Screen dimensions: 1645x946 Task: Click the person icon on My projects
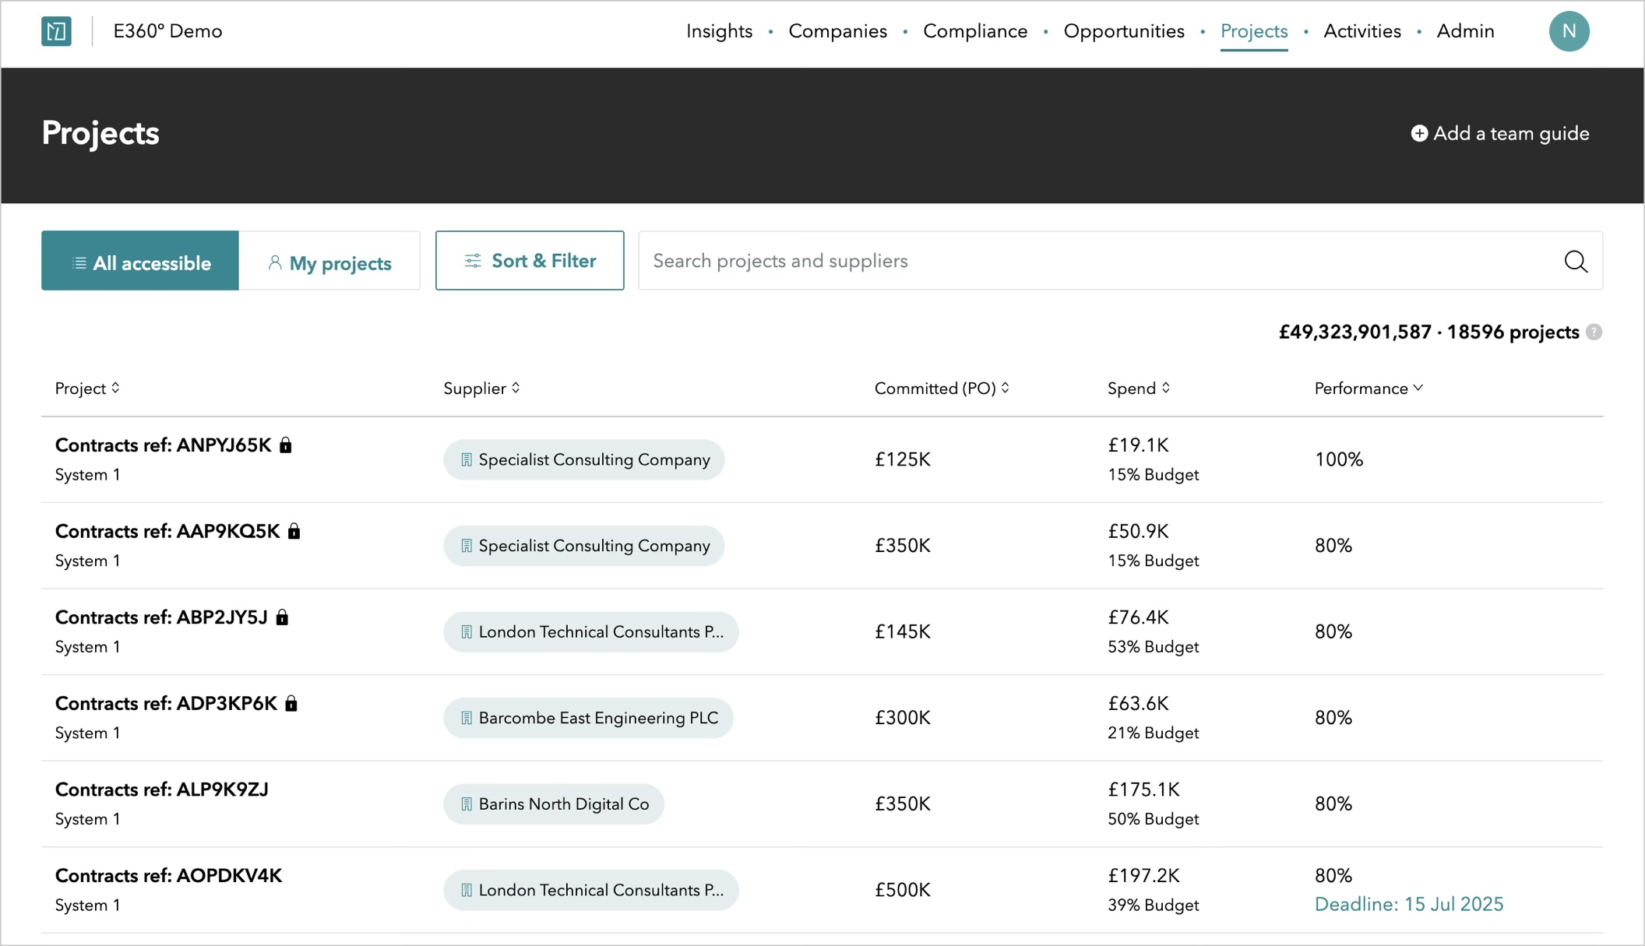tap(274, 262)
